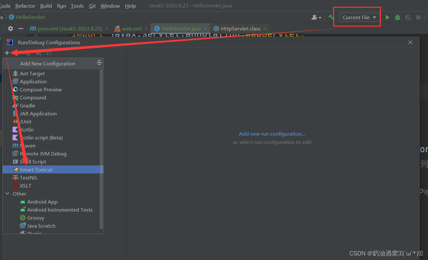Click HelloServlet breadcrumb in navigation bar
Viewport: 428px width, 260px height.
coord(27,17)
